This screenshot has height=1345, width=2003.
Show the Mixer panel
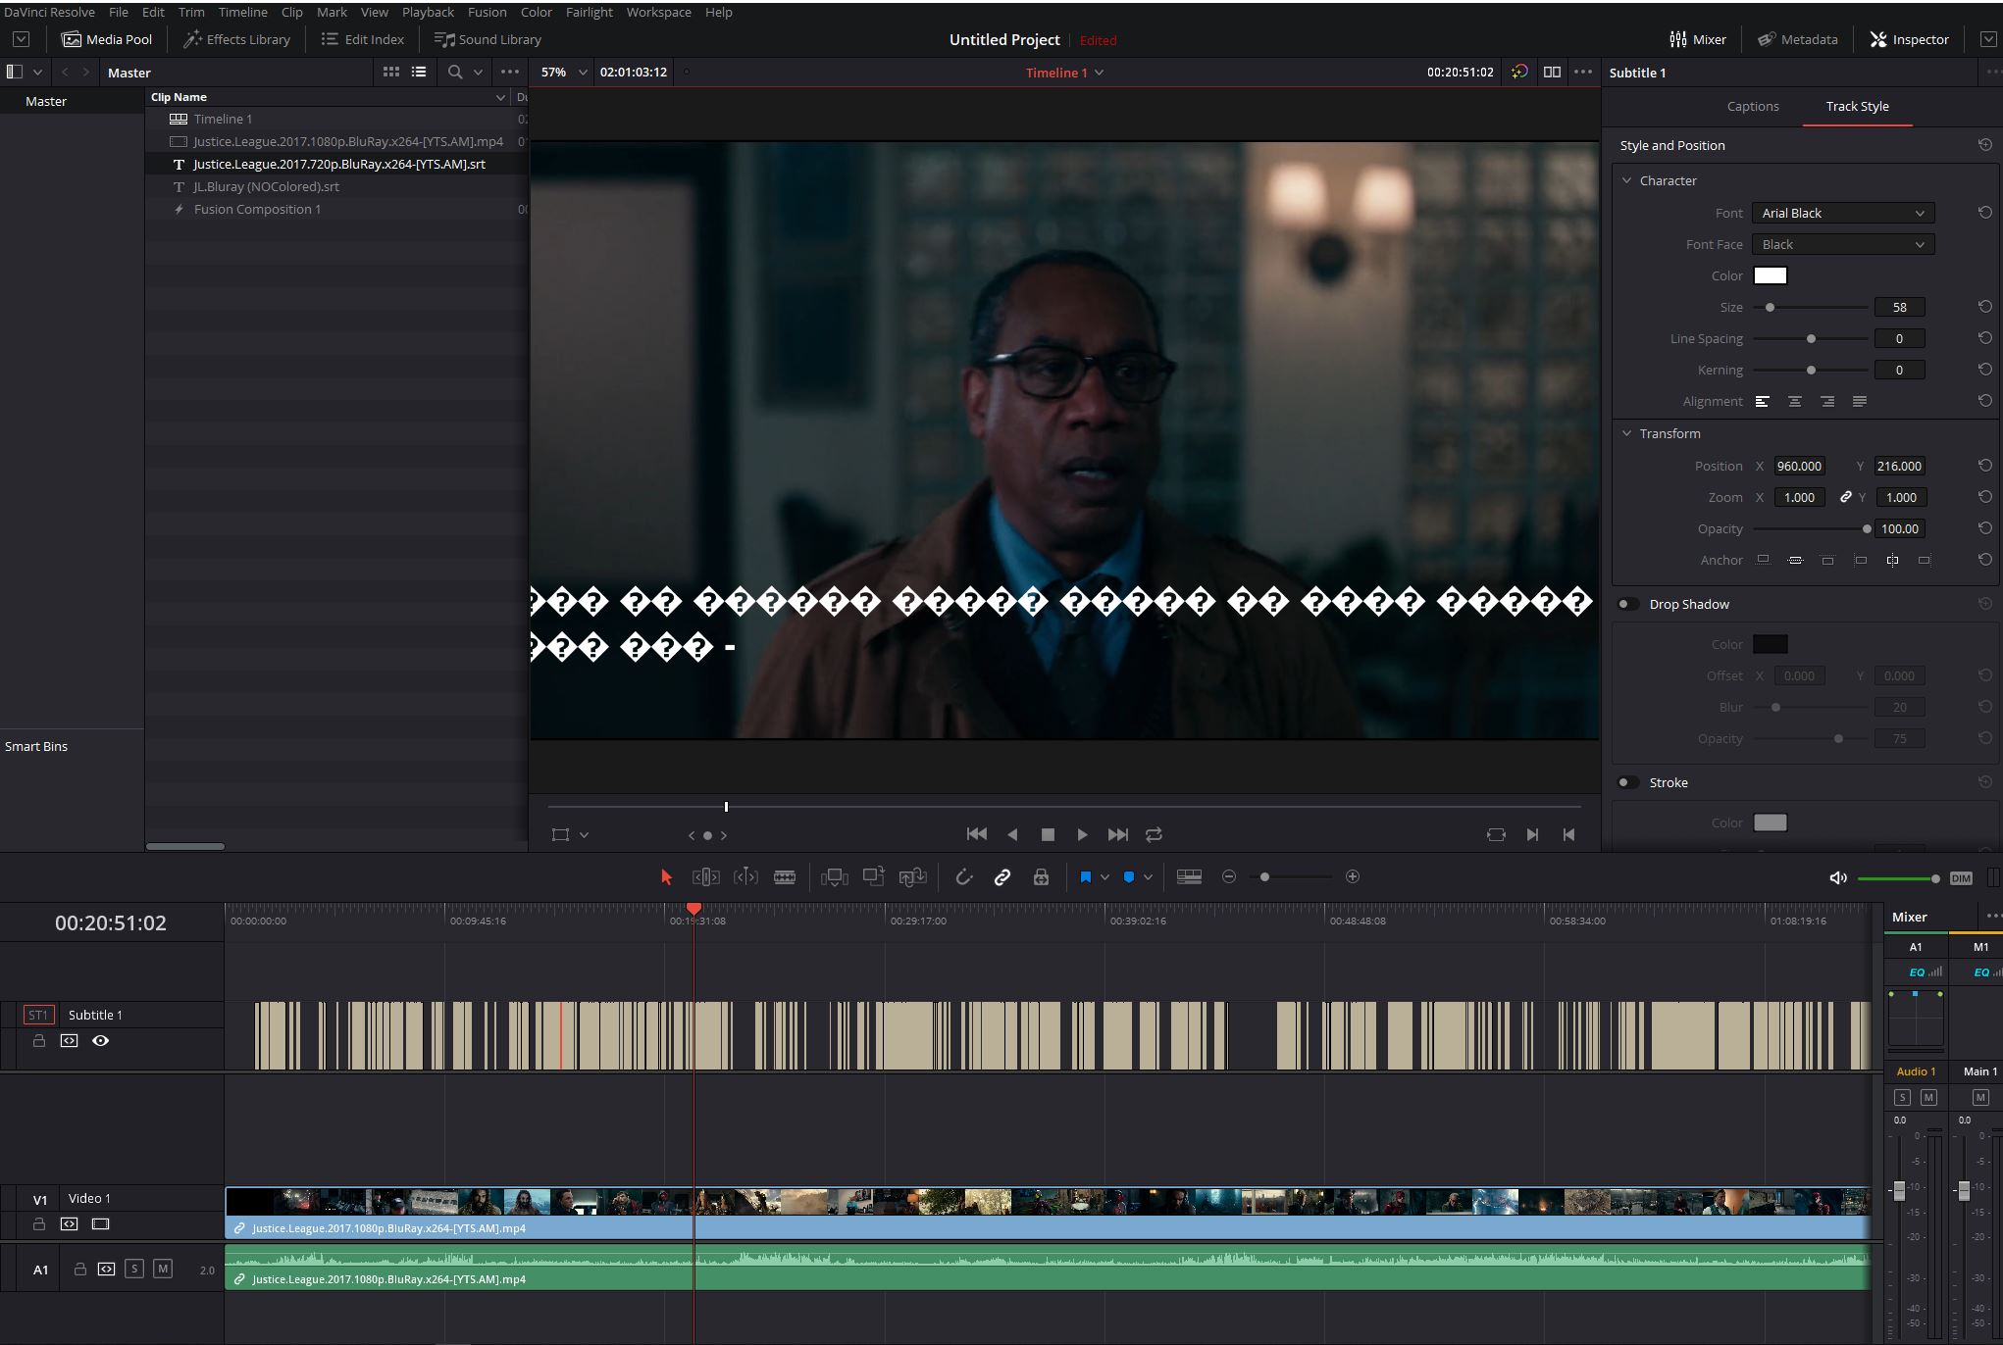pyautogui.click(x=1698, y=39)
